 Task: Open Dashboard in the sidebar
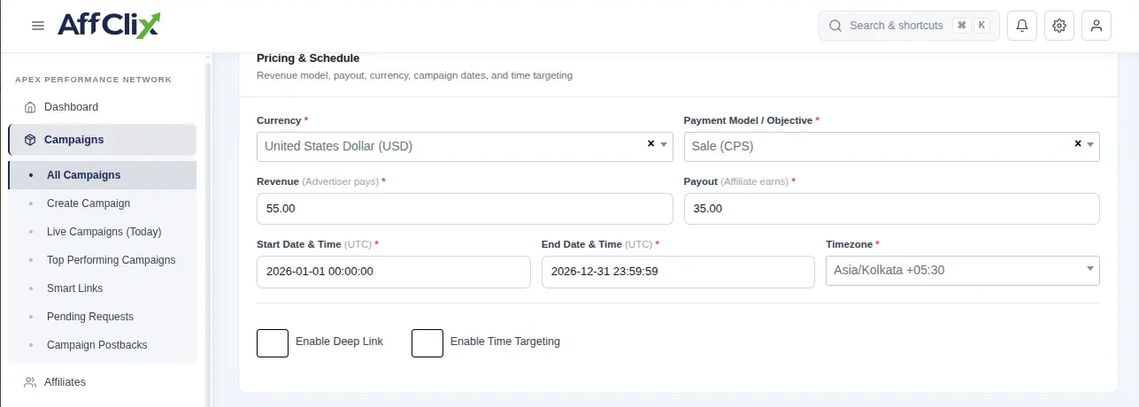(103, 107)
